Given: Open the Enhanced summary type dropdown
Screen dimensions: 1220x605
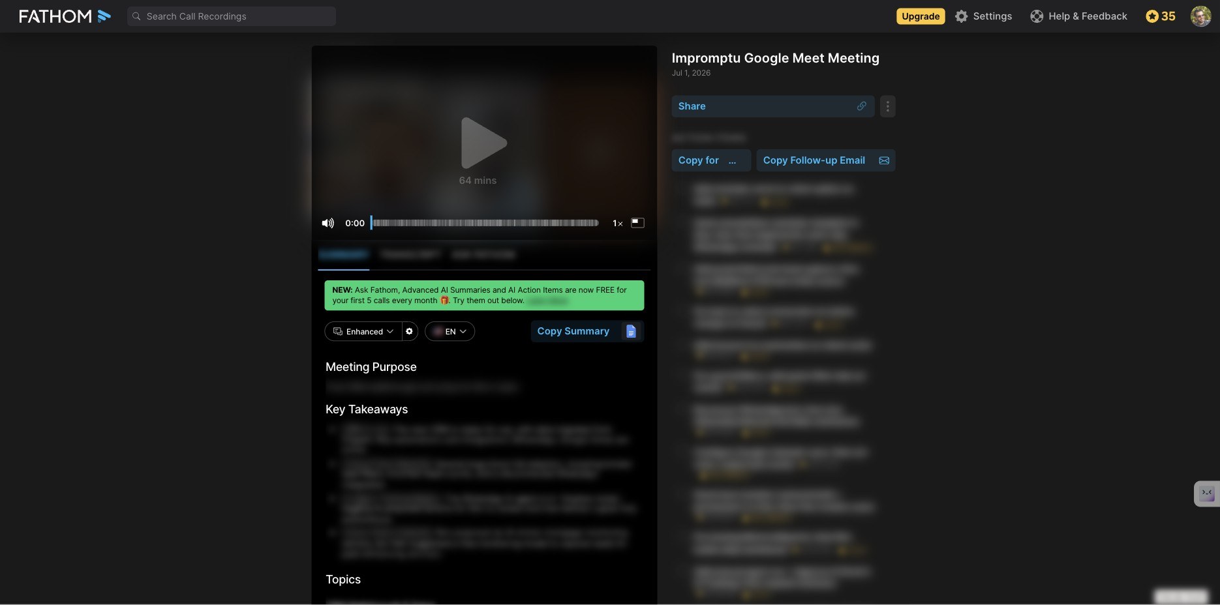Looking at the screenshot, I should [x=363, y=331].
